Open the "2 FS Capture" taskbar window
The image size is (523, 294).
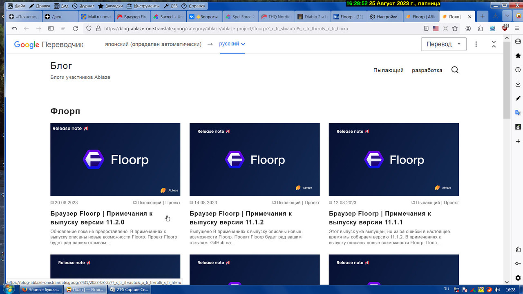click(x=129, y=290)
